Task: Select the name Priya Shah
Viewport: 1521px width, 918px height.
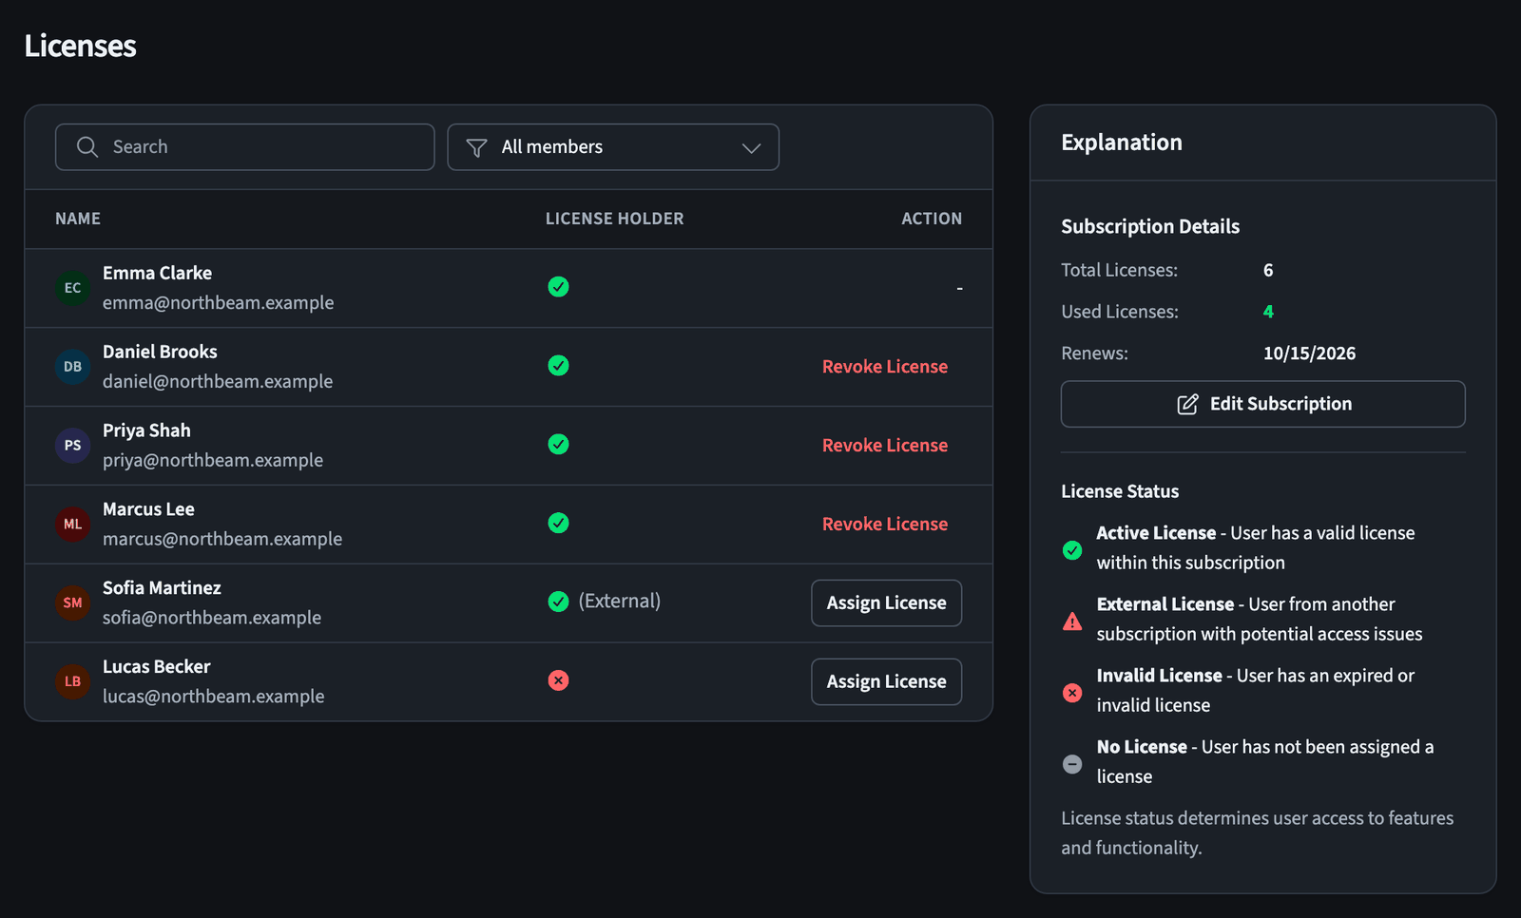Action: click(x=146, y=431)
